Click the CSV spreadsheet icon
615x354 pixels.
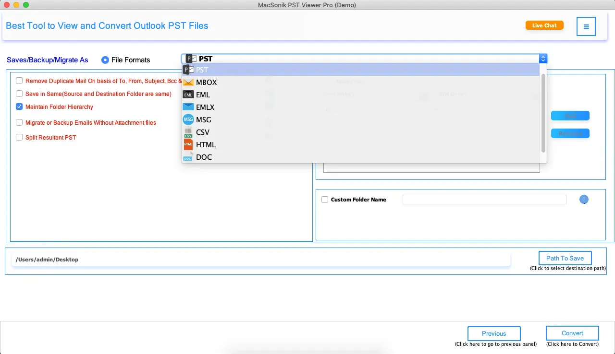(188, 132)
